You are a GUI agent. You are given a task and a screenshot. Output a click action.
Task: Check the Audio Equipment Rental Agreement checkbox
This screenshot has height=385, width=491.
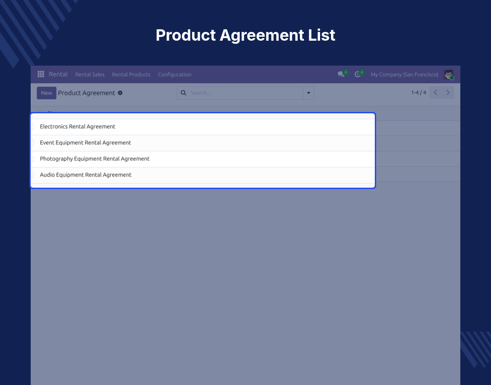point(32,175)
